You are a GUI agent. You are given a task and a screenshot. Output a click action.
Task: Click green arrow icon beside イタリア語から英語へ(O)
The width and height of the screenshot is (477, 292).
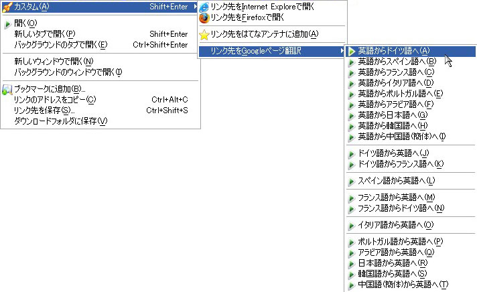352,226
